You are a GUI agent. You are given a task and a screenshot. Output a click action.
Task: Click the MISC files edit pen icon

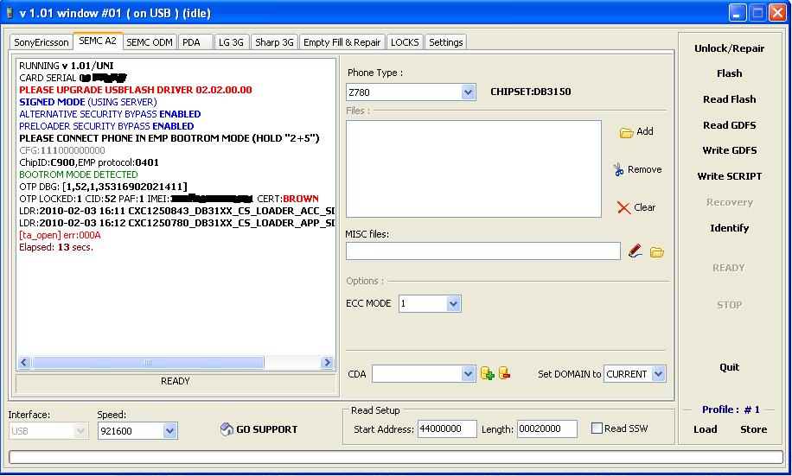click(635, 251)
